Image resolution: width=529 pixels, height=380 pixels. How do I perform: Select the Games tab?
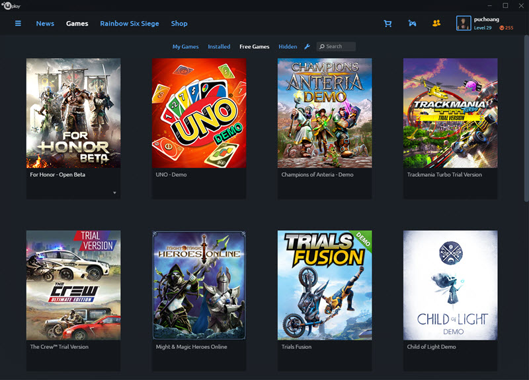pos(77,24)
